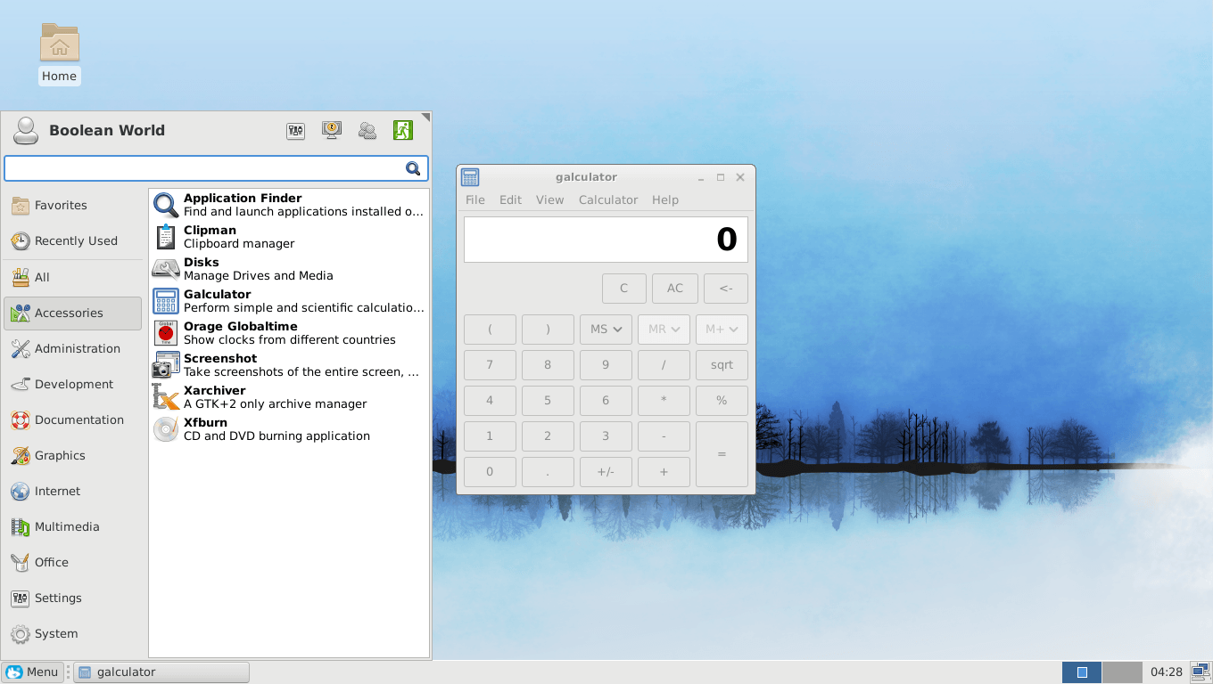Click the equals button
Screen dimensions: 1213x684
(x=722, y=454)
